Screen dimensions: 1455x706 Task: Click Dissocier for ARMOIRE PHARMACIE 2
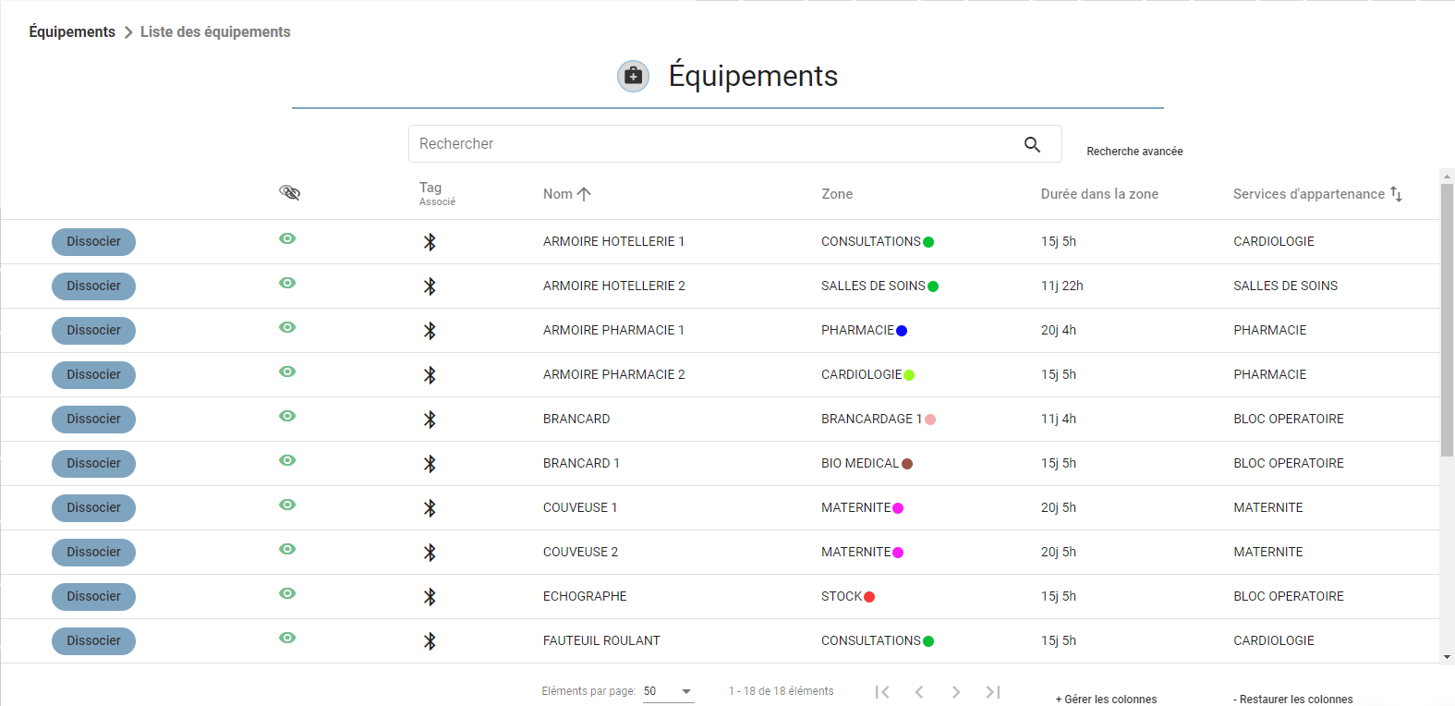coord(93,375)
